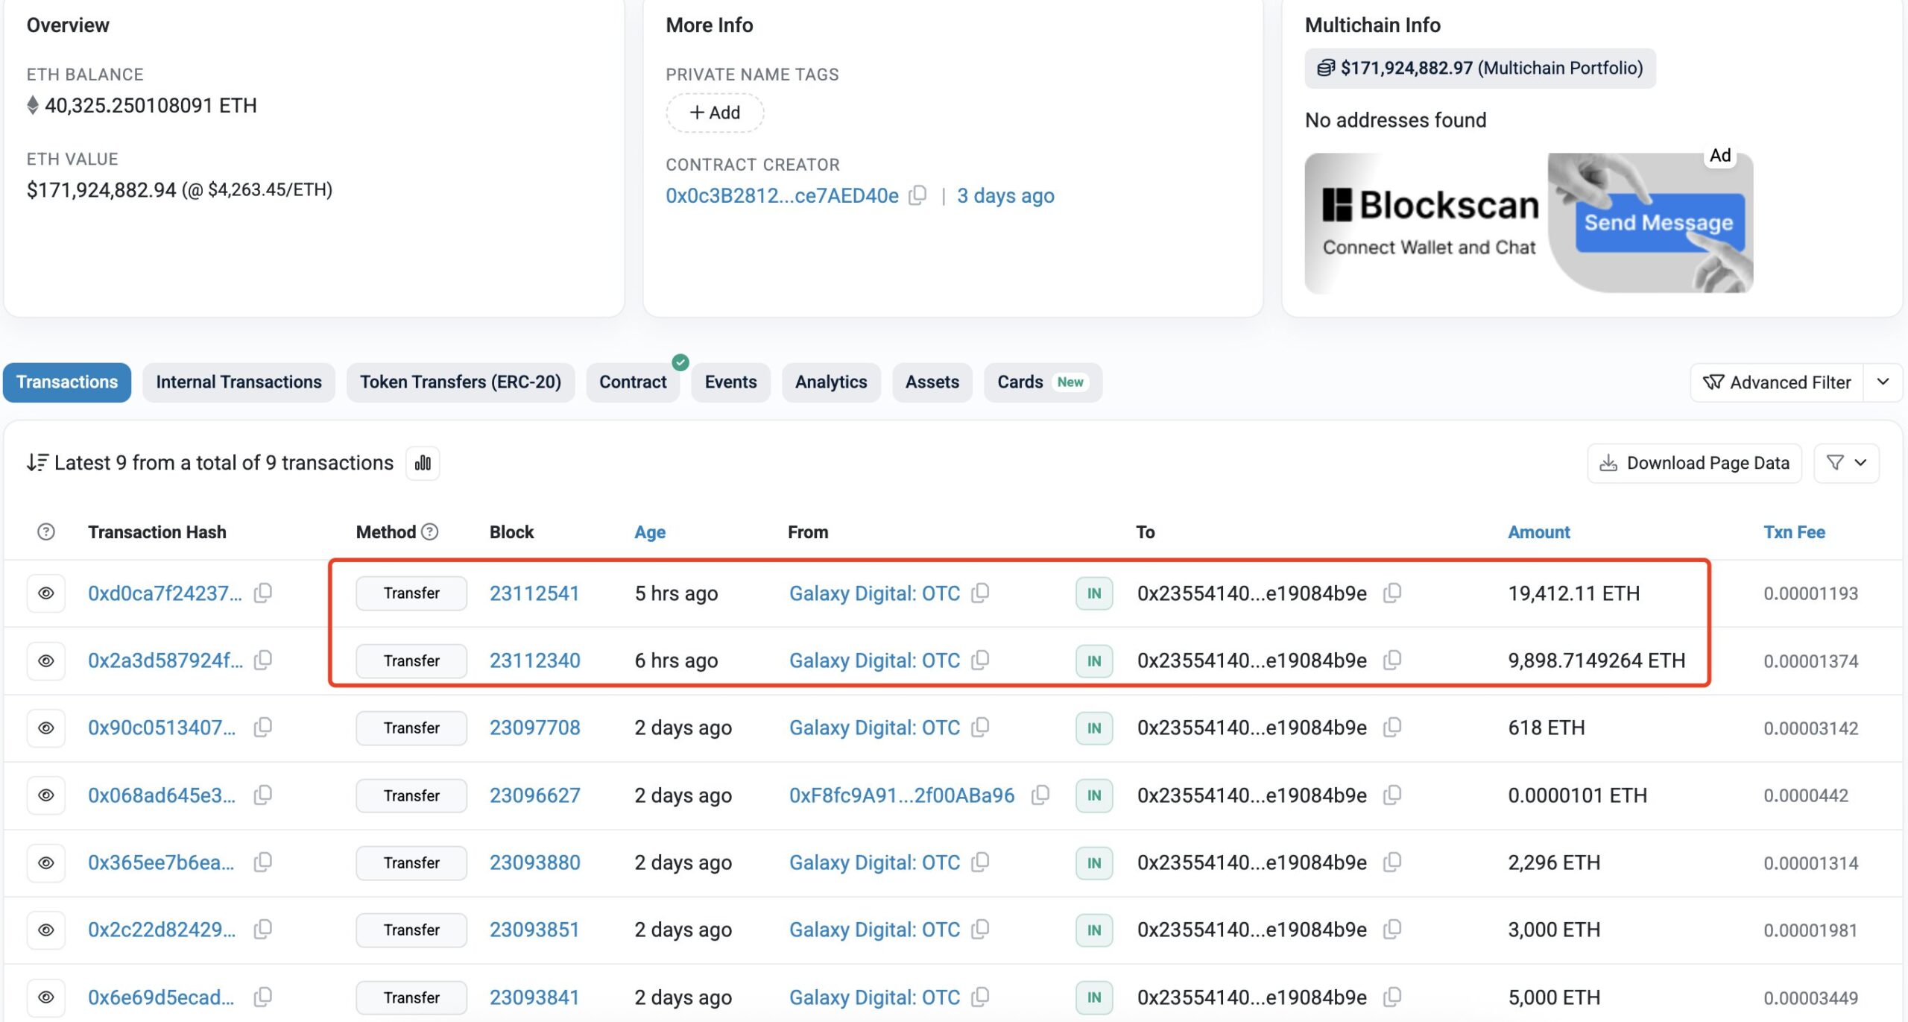Click Download Page Data button
This screenshot has height=1022, width=1908.
coord(1693,463)
